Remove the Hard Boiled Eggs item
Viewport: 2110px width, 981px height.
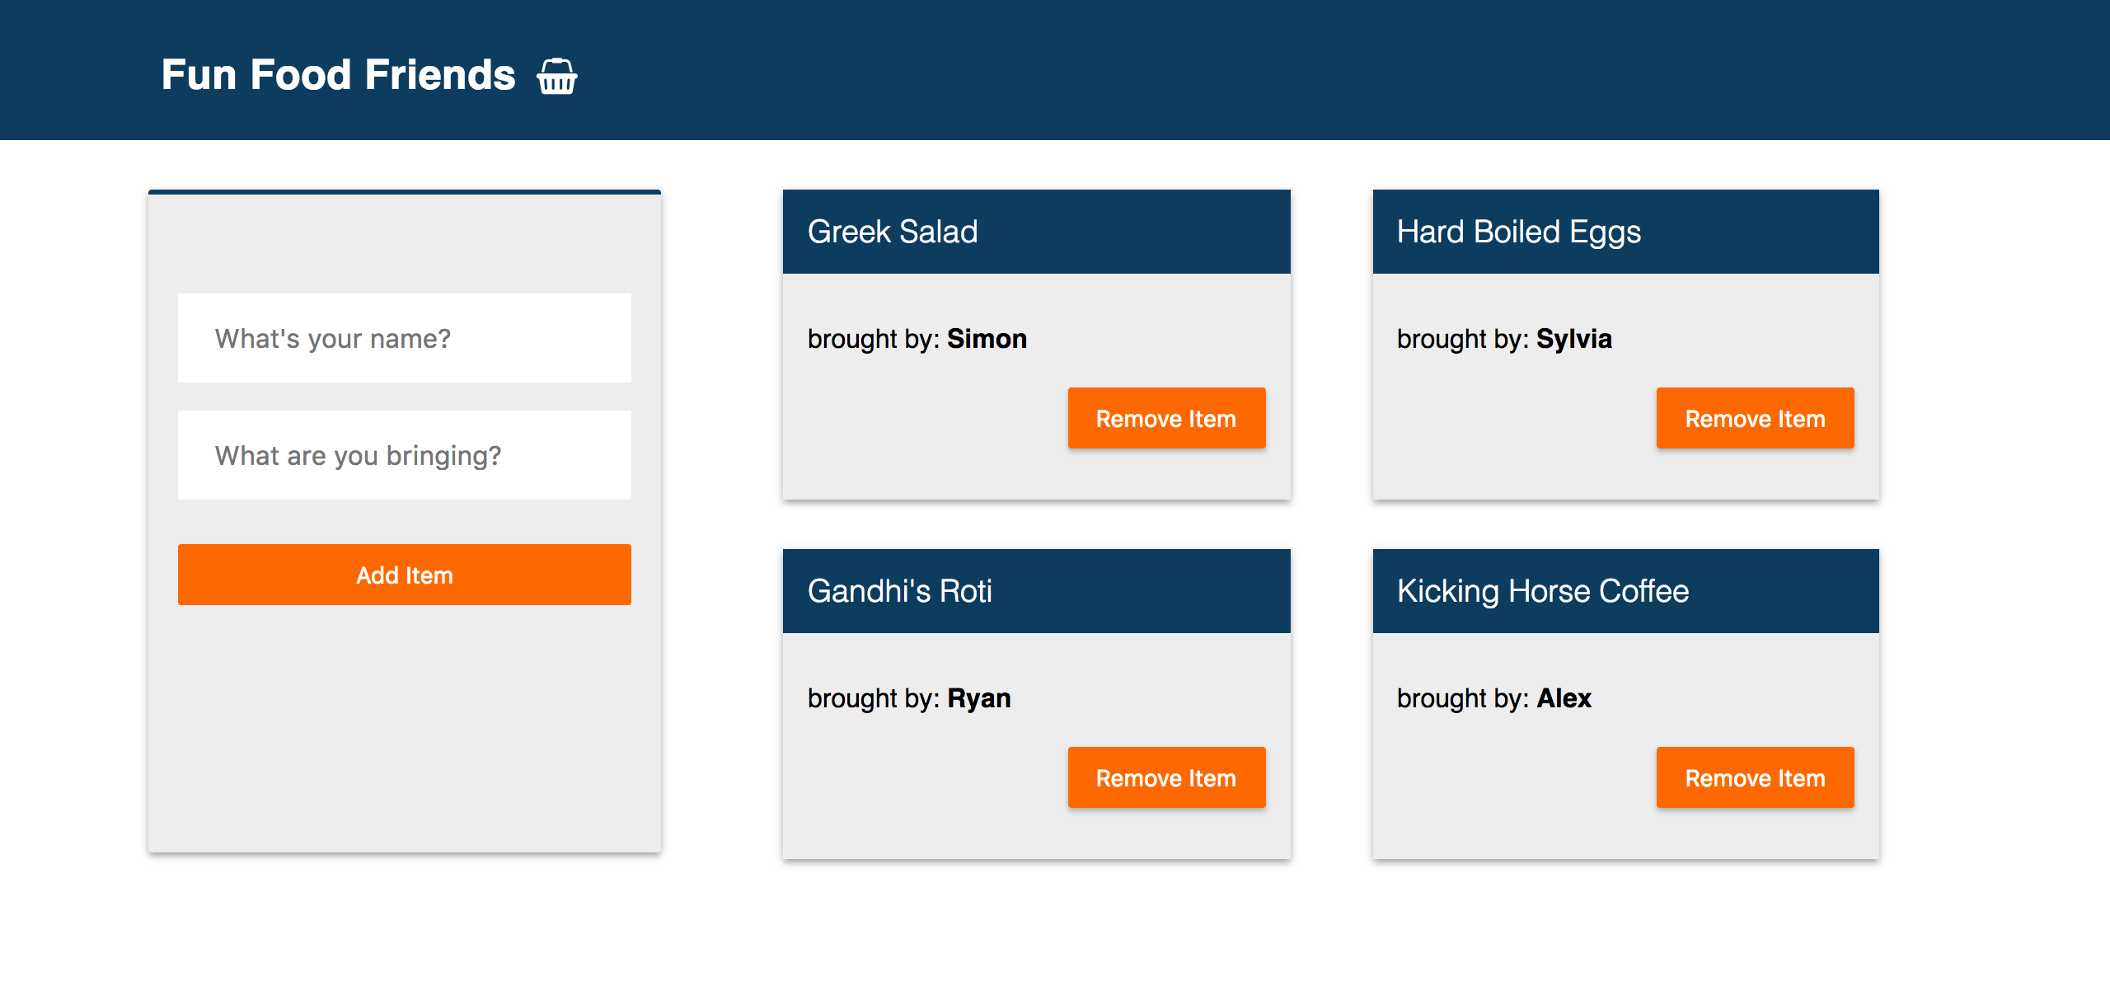(1755, 419)
